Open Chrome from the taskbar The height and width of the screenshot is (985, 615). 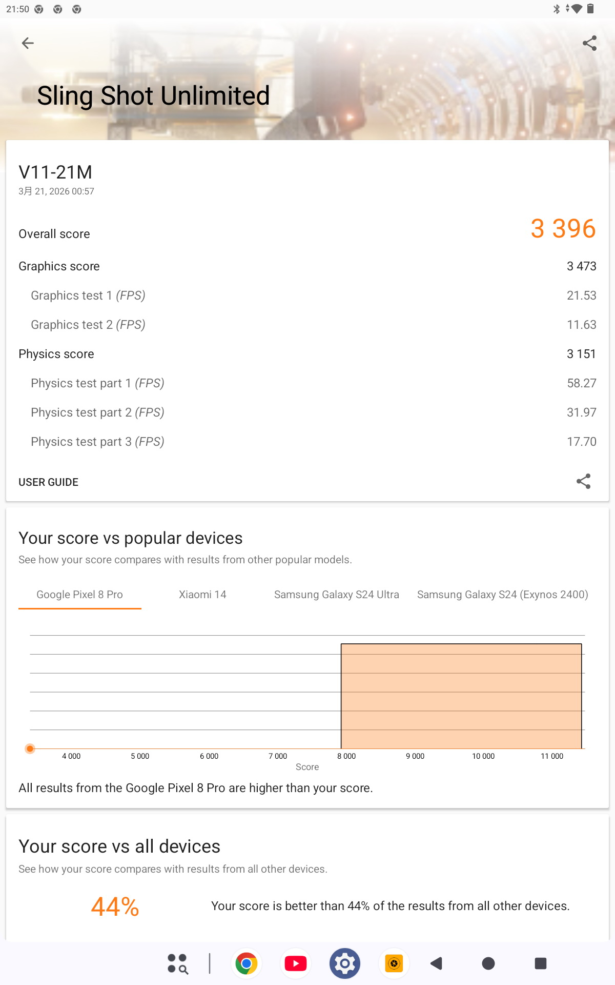247,963
